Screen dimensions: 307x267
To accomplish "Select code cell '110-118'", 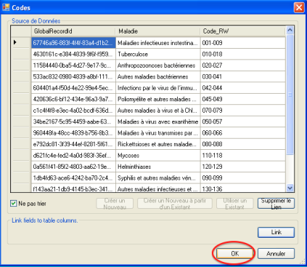I will [x=243, y=156].
